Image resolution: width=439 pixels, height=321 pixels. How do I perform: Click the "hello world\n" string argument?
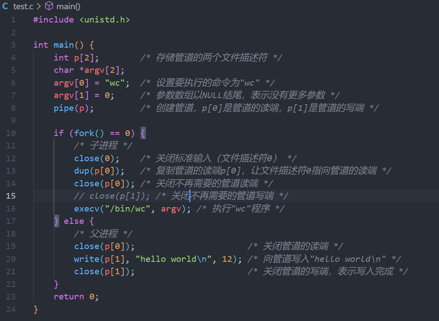[173, 259]
